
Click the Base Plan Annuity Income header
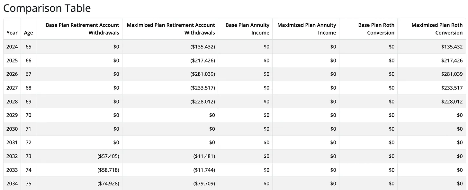point(247,29)
